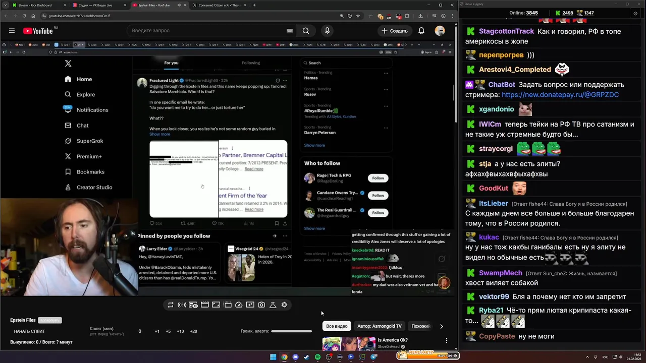Adjust the Громк. алерта volume slider
Image resolution: width=646 pixels, height=363 pixels.
coord(292,331)
